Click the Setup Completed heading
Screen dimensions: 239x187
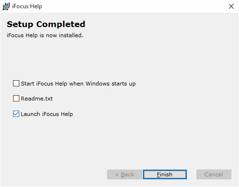(x=46, y=24)
